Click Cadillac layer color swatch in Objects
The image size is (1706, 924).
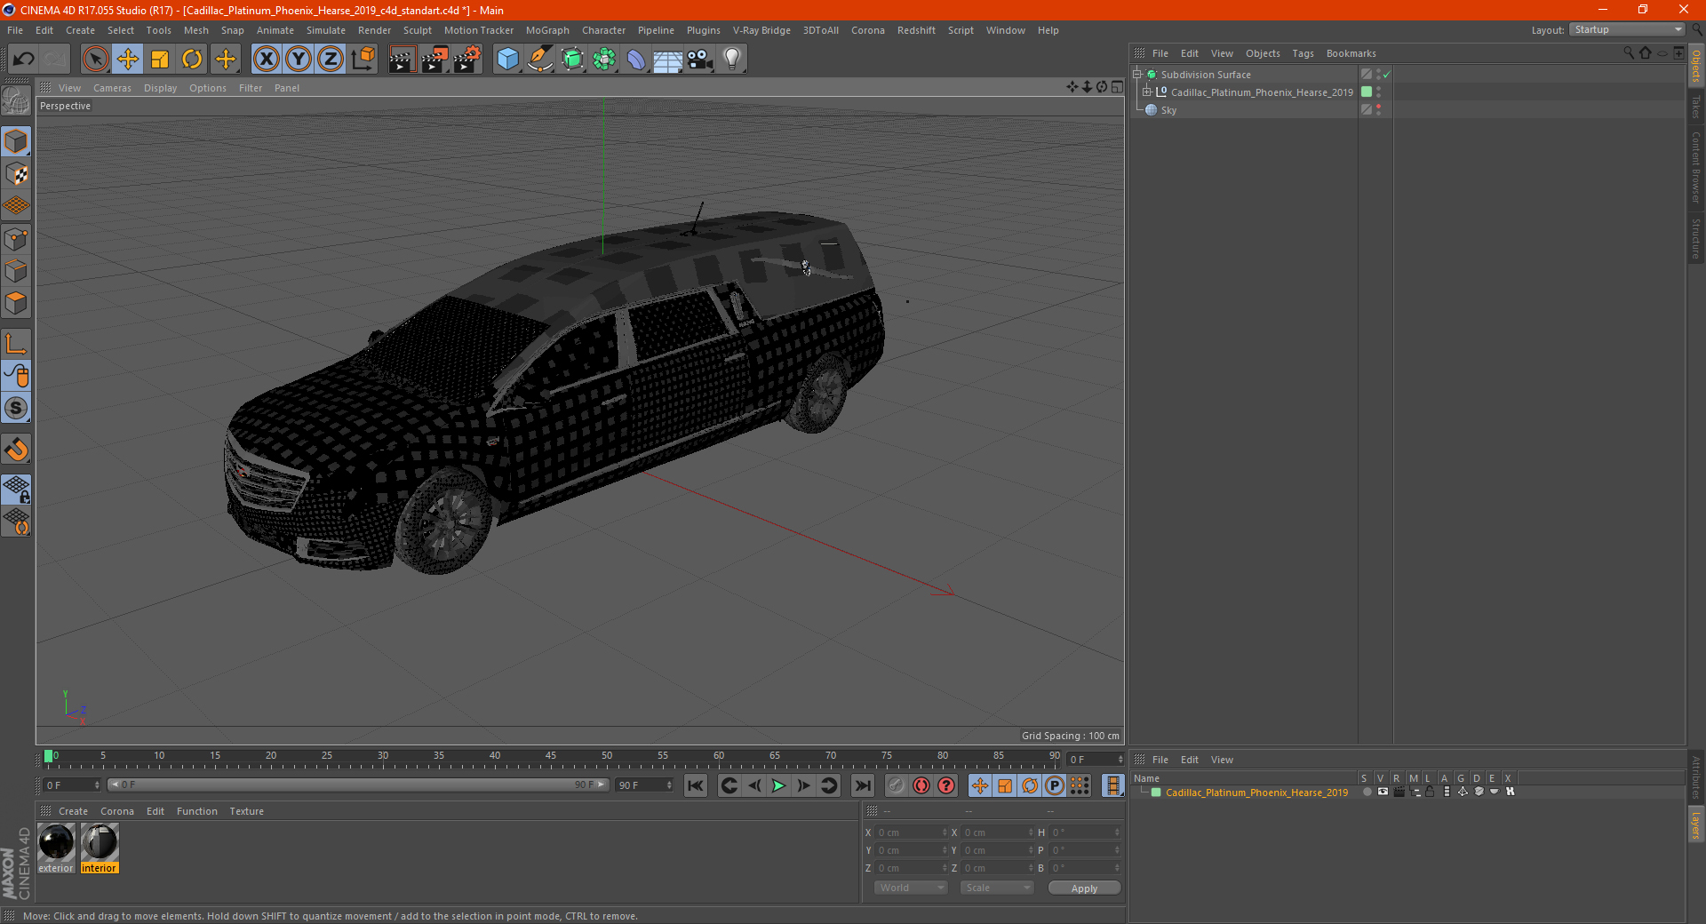coord(1367,92)
